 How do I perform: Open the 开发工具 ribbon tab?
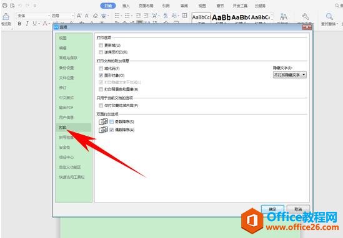pyautogui.click(x=240, y=6)
